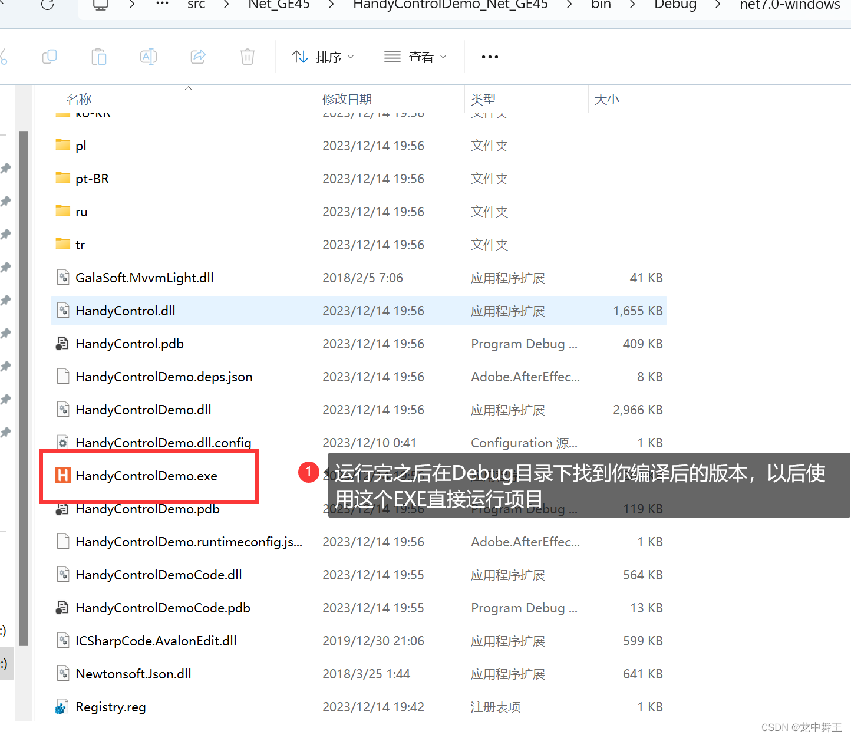The width and height of the screenshot is (851, 738).
Task: Click the Paste clipboard icon
Action: pos(99,57)
